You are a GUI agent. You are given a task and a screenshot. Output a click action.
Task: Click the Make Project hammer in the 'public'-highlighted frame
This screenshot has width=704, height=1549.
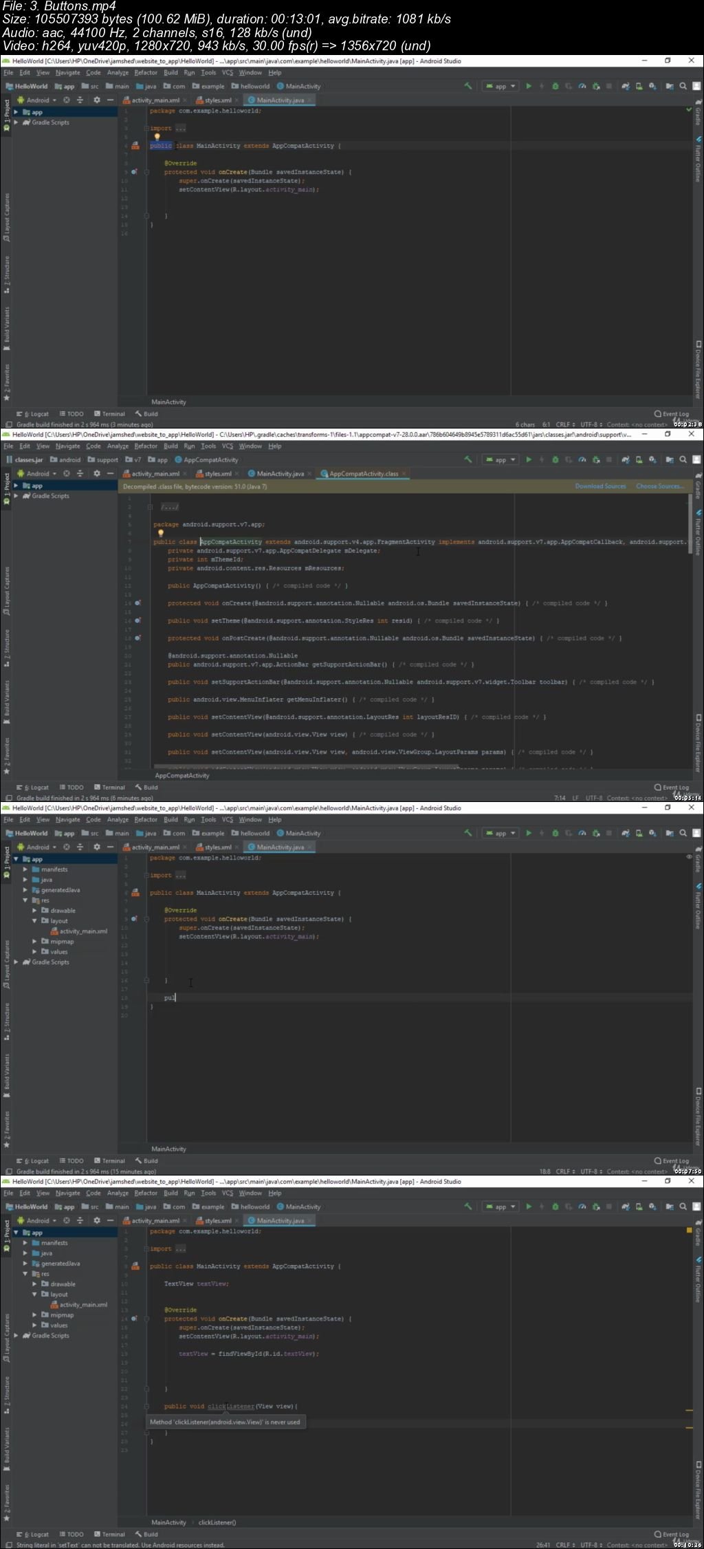coord(468,86)
